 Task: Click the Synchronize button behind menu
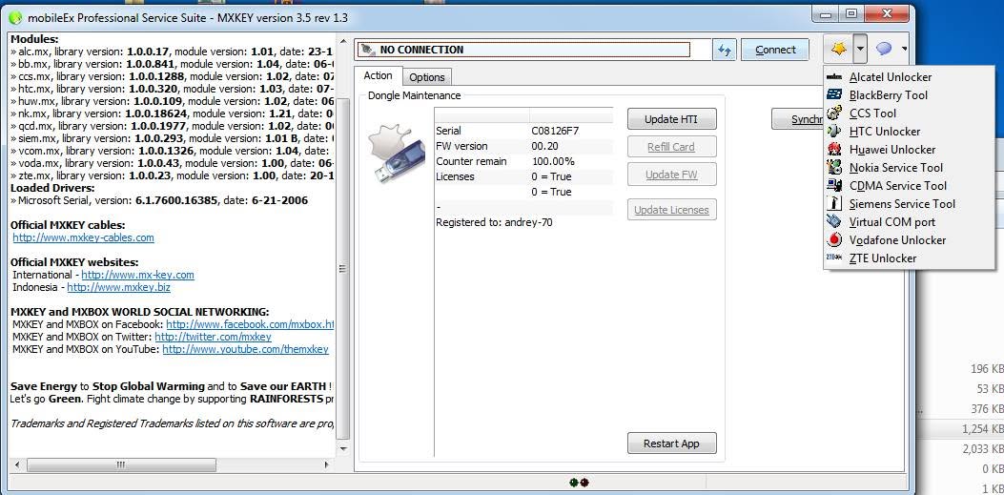tap(798, 119)
